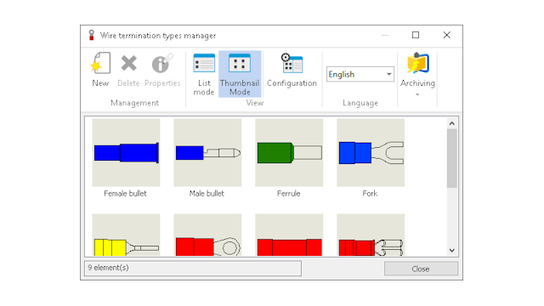This screenshot has height=306, width=544.
Task: Select the Fork terminal thumbnail
Action: tap(371, 153)
